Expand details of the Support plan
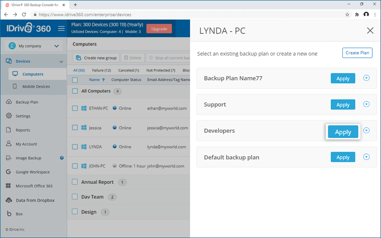Screen dimensions: 381x238 pyautogui.click(x=366, y=104)
